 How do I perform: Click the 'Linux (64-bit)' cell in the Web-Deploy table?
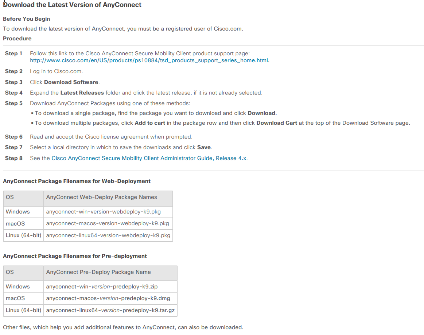23,235
